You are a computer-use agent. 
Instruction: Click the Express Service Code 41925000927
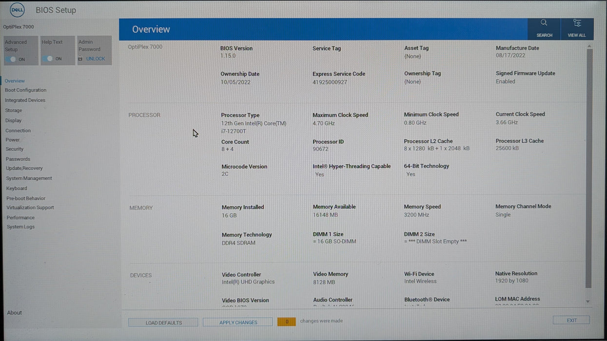pyautogui.click(x=330, y=82)
